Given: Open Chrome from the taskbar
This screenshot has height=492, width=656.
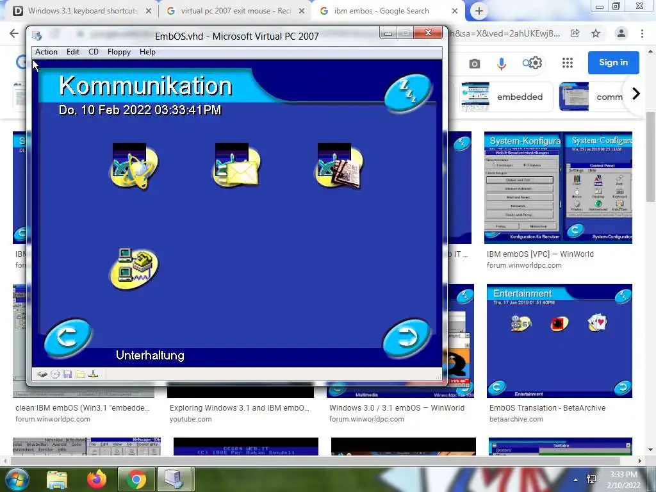Looking at the screenshot, I should (x=136, y=479).
